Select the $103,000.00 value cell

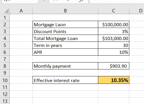(113, 38)
